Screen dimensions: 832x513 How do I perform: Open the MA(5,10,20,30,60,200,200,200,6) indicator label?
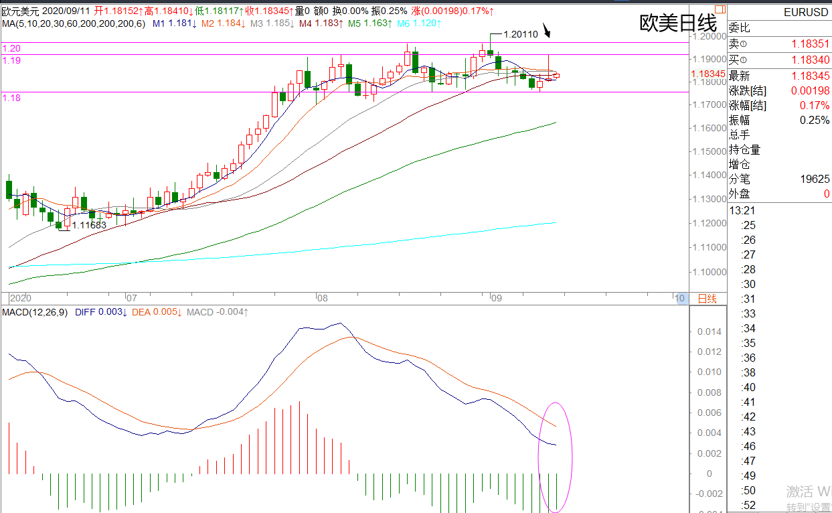point(73,23)
